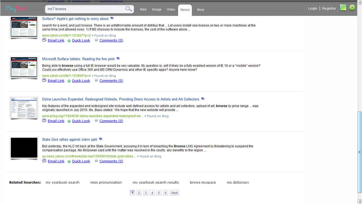The height and width of the screenshot is (204, 362).
Task: Click black thumbnail of State Govt result
Action: pos(24,148)
